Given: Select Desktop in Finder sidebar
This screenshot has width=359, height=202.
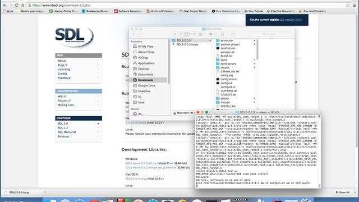Looking at the screenshot, I should point(144,69).
